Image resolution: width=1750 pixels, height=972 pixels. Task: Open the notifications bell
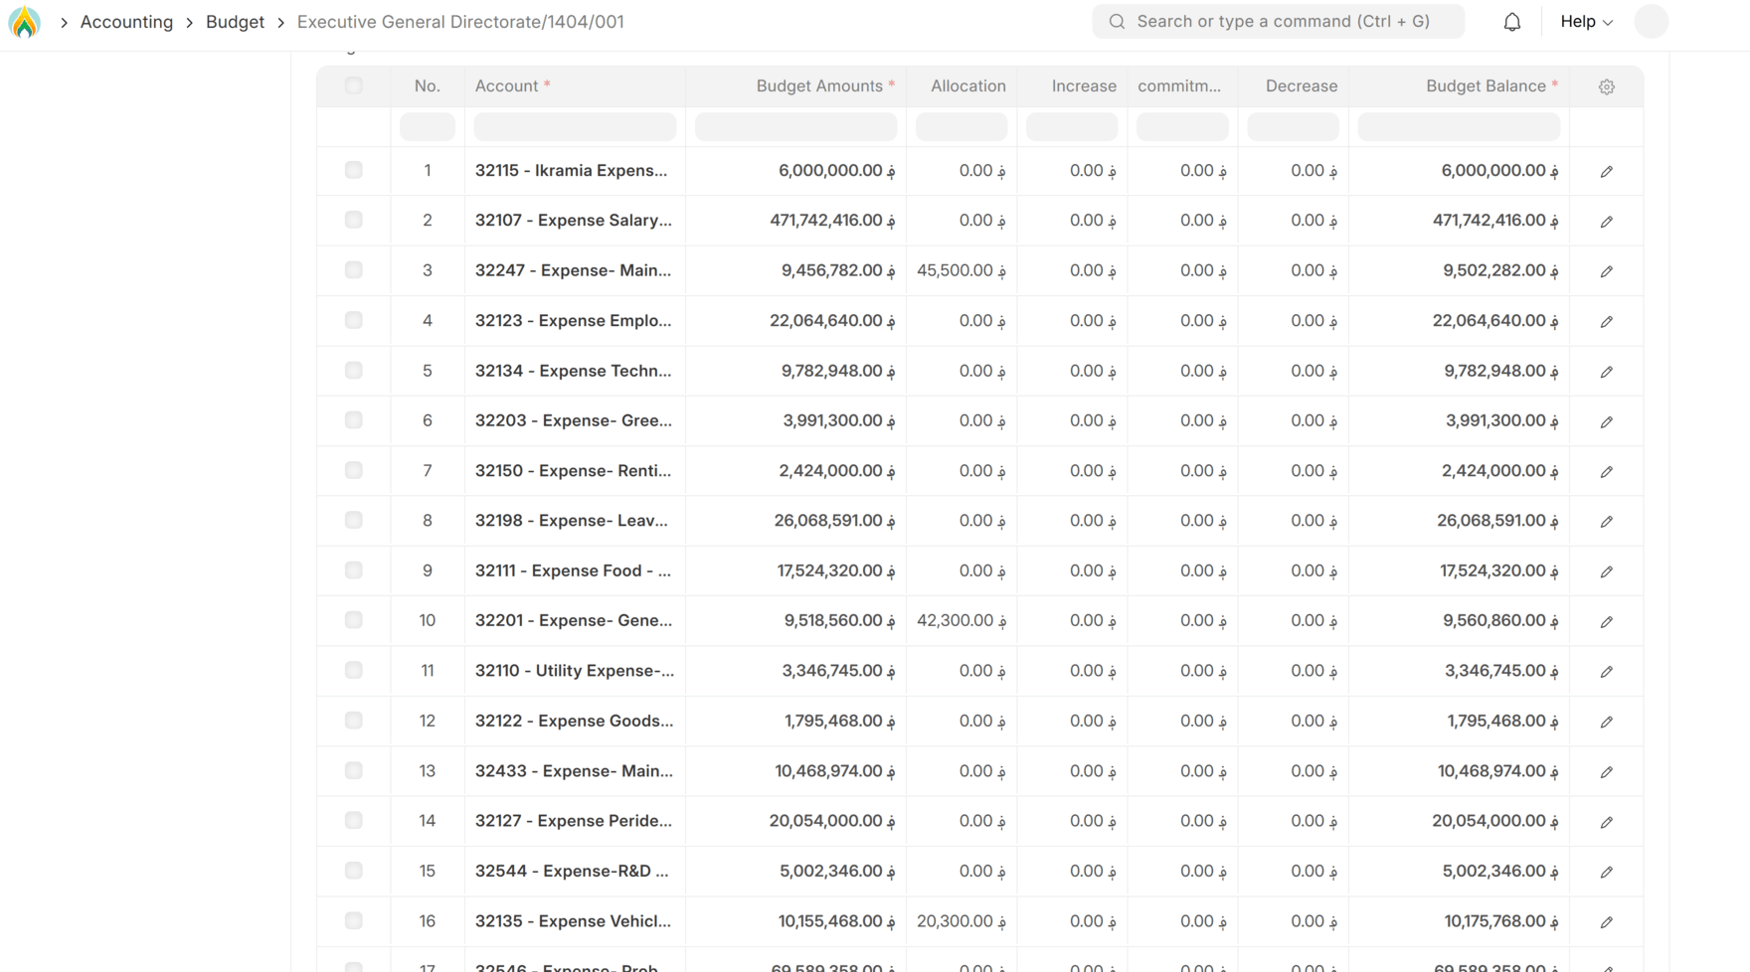click(x=1511, y=22)
